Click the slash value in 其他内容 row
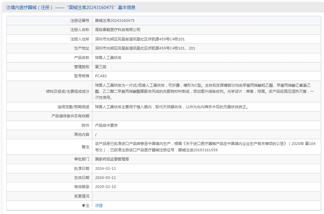Viewport: 324px width, 214px height. 96,135
